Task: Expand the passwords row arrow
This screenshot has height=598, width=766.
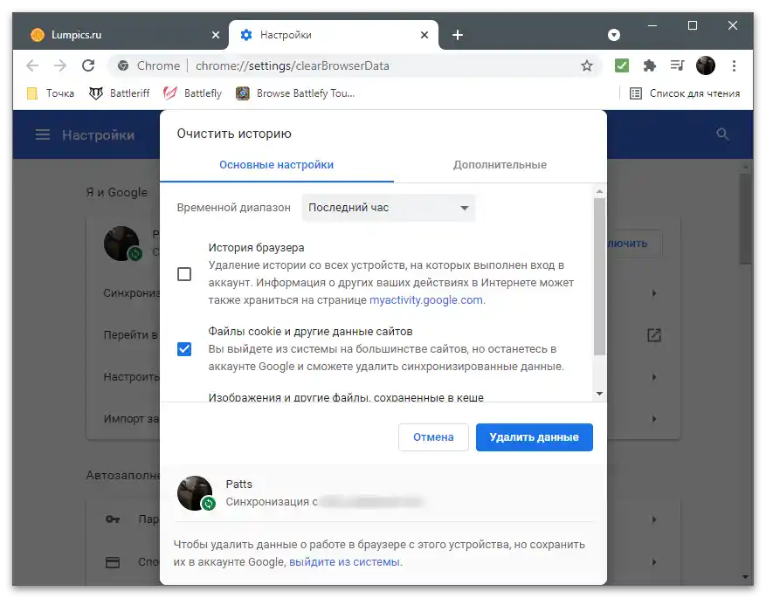Action: coord(654,519)
